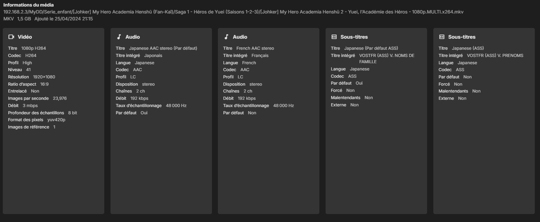The height and width of the screenshot is (222, 540).
Task: Click the 'Ajouté le 25/04/2024 21:15' date
Action: (x=63, y=19)
